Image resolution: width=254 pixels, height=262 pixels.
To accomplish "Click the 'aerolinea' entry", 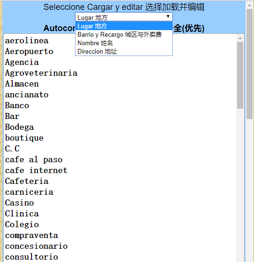I will [27, 40].
